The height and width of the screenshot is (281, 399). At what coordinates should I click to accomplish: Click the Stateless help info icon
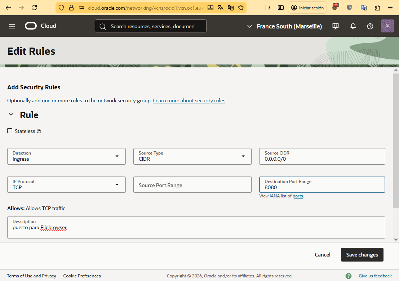coord(39,131)
